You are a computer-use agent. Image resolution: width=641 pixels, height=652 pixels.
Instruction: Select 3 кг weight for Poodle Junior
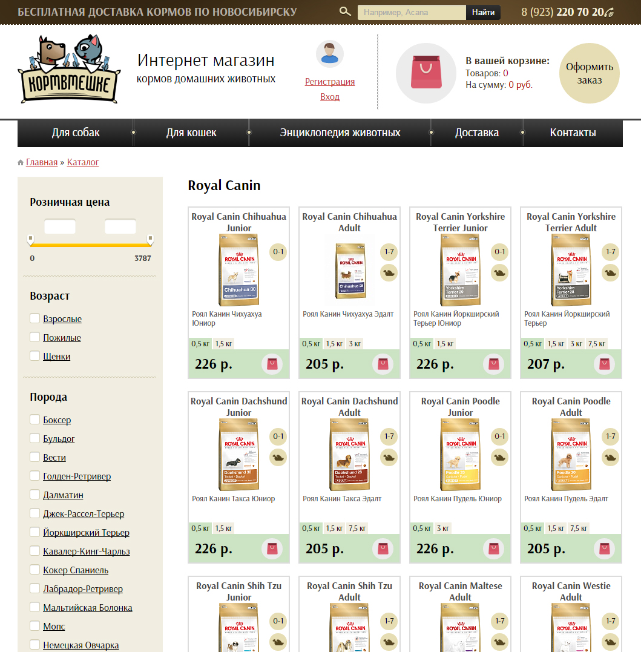tap(442, 529)
